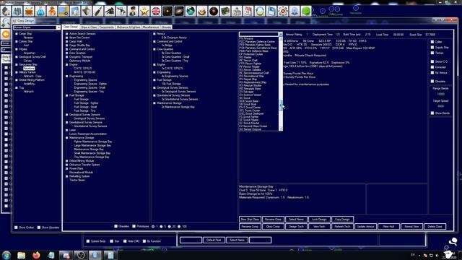The width and height of the screenshot is (462, 260).
Task: Click the orange humanoid figure toolbar icon
Action: click(x=52, y=12)
